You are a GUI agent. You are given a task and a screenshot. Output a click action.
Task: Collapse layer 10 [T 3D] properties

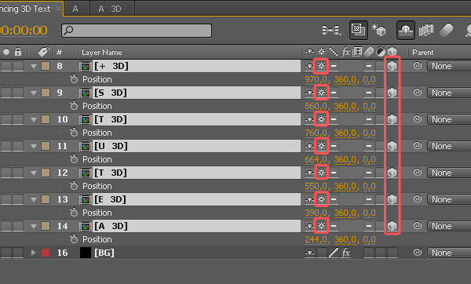(33, 119)
